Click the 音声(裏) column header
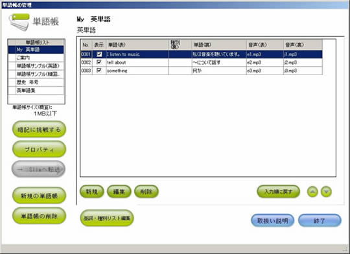Screen dimensions: 350x254 click(x=303, y=45)
